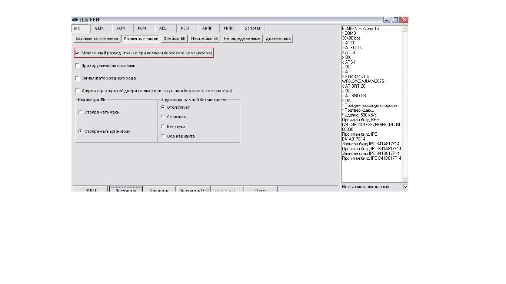The image size is (506, 284).
Task: Click the 38400 bps log line
Action: 351,38
